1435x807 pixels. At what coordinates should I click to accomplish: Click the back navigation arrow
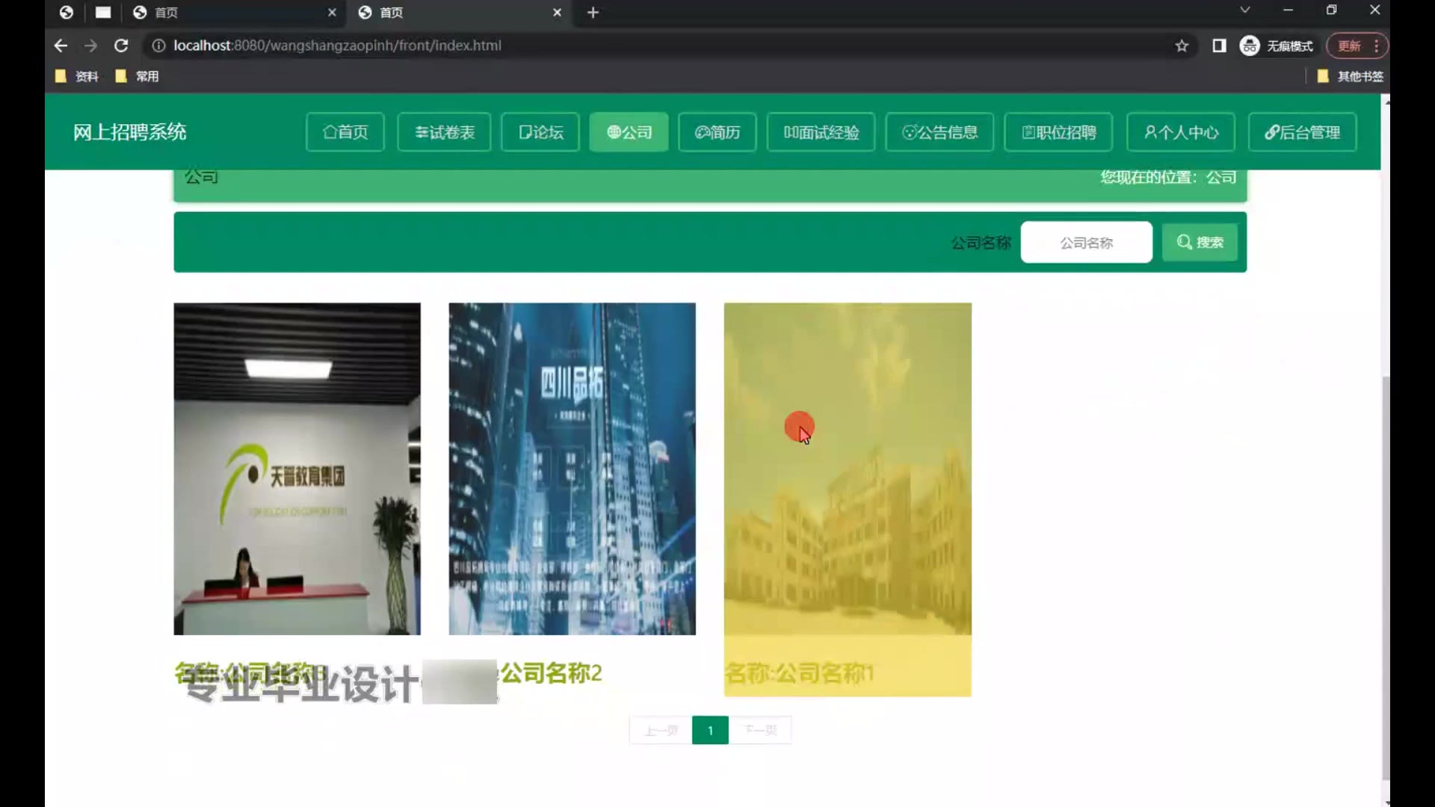click(x=61, y=46)
